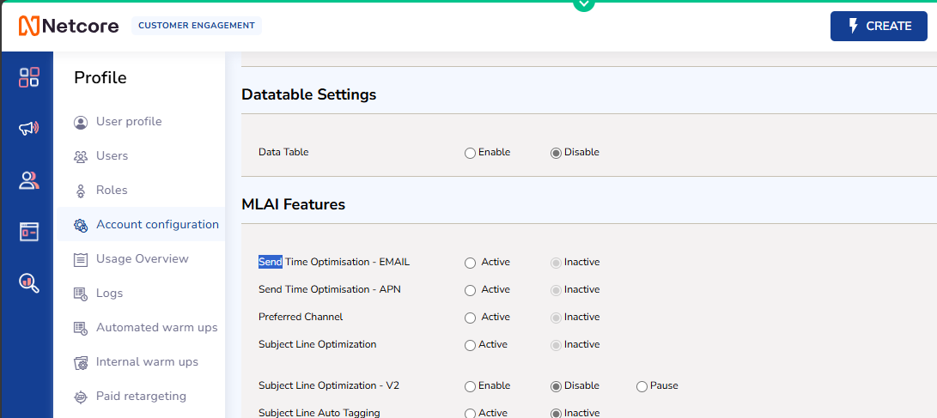Set Send Time Optimisation - APN to Active

point(471,290)
